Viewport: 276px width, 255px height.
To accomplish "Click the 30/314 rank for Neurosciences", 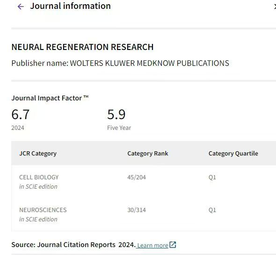I will point(137,210).
